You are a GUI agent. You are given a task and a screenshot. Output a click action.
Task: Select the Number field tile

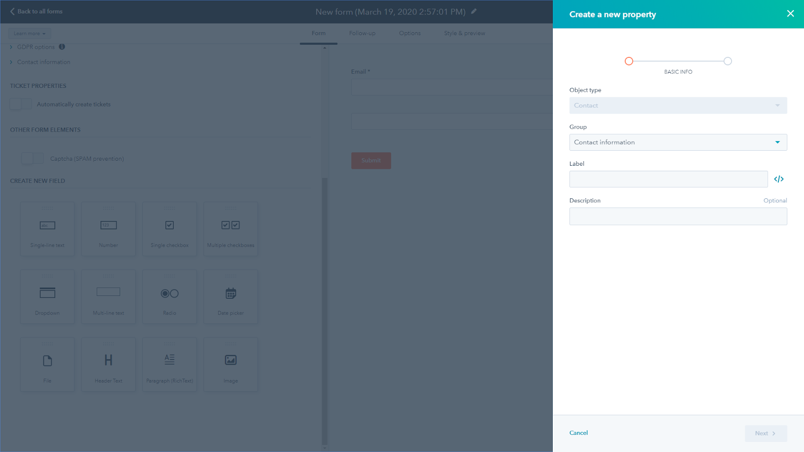109,229
